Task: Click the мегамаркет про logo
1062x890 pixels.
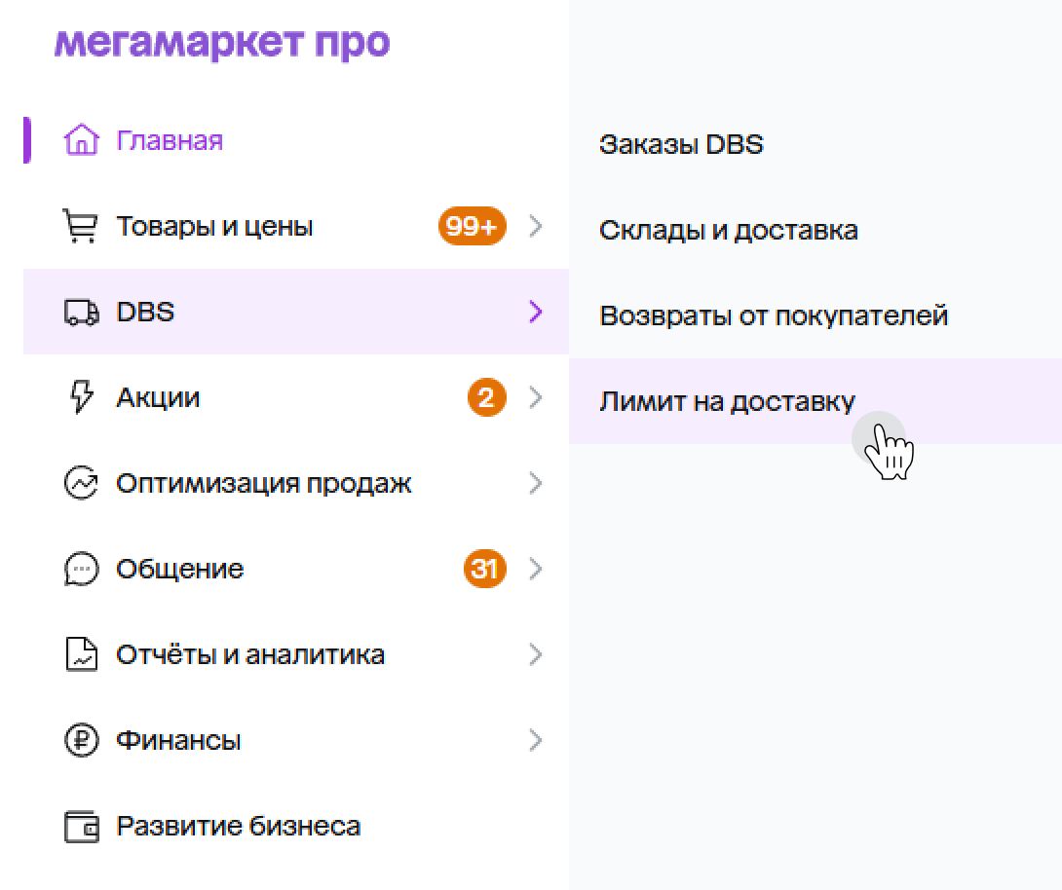Action: point(222,43)
